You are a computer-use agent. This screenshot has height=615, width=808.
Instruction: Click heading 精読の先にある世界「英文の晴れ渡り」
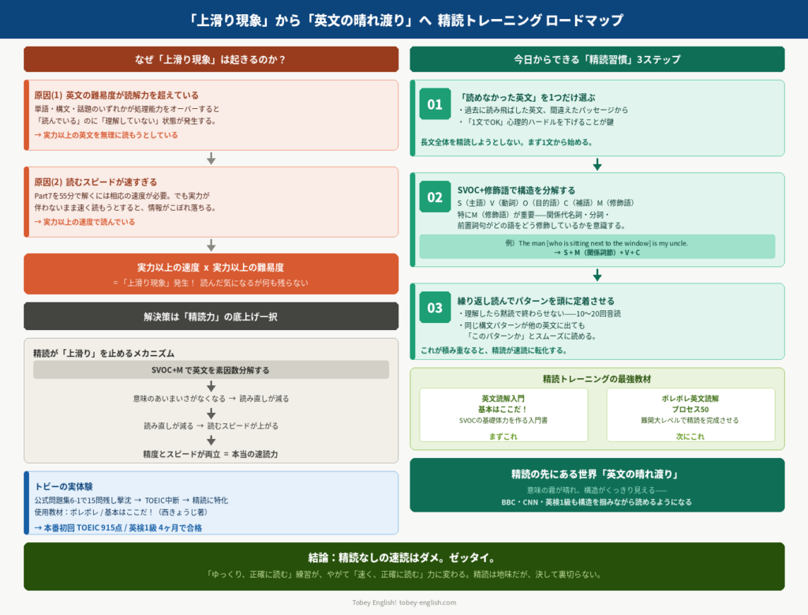(597, 474)
